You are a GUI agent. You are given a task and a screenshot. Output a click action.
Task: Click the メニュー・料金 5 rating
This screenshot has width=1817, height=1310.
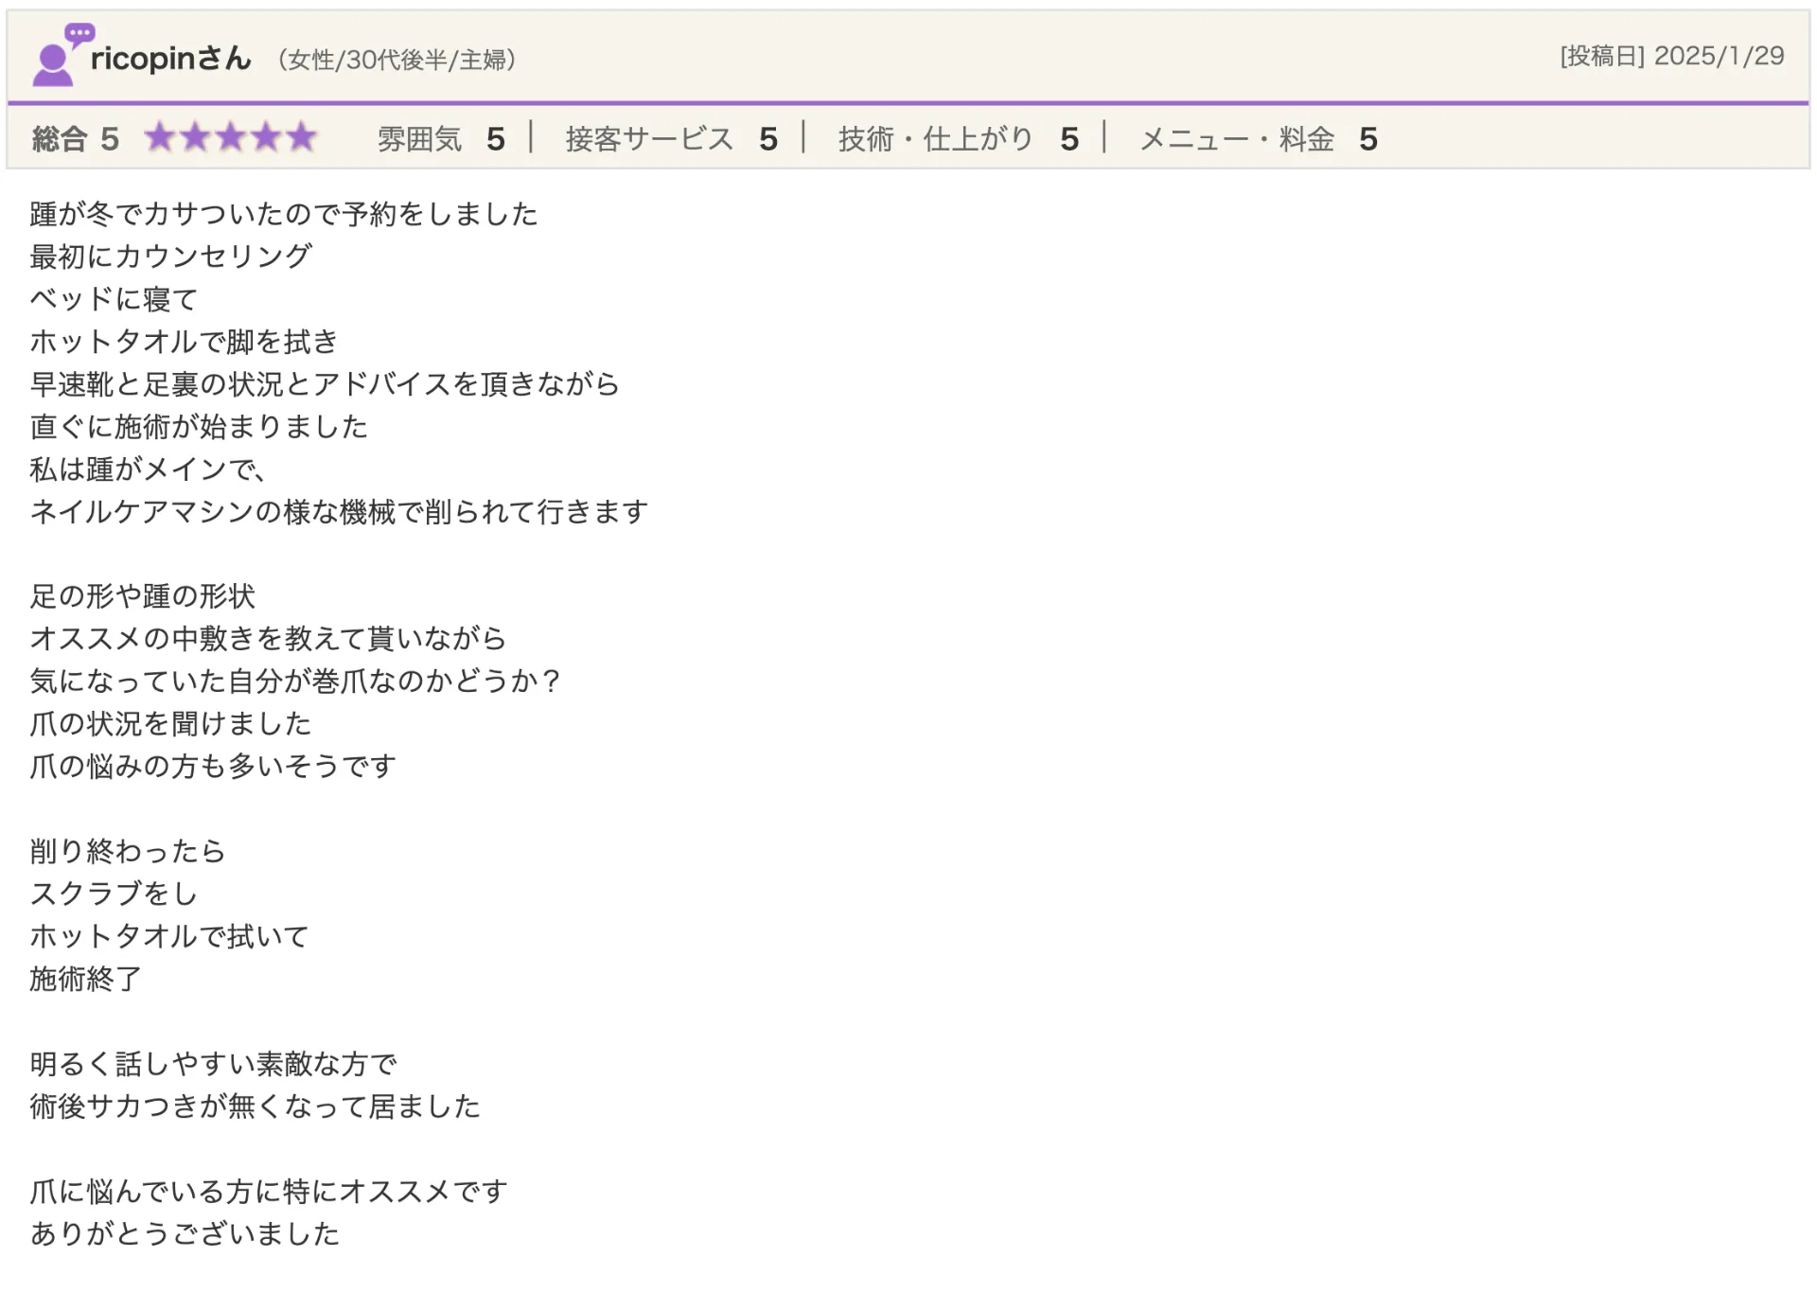1259,139
